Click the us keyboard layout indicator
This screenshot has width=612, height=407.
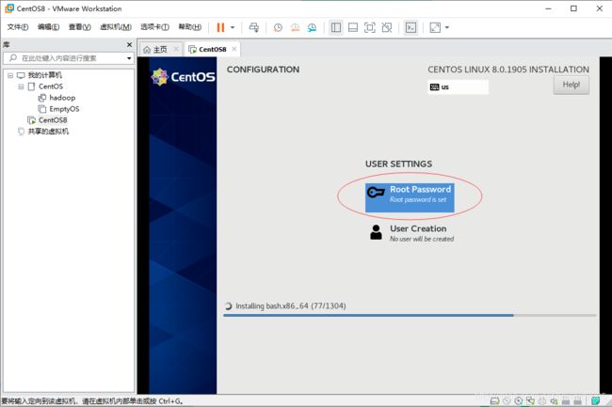[x=458, y=86]
